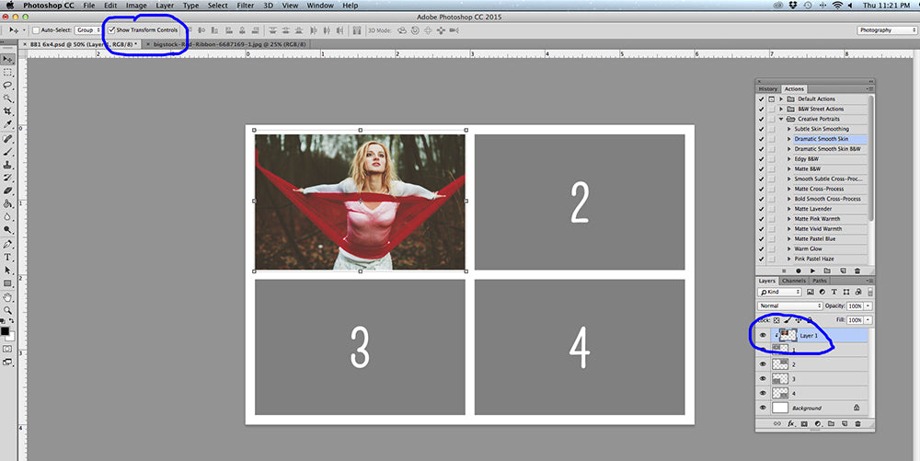Open the Layer menu
This screenshot has height=461, width=920.
165,6
